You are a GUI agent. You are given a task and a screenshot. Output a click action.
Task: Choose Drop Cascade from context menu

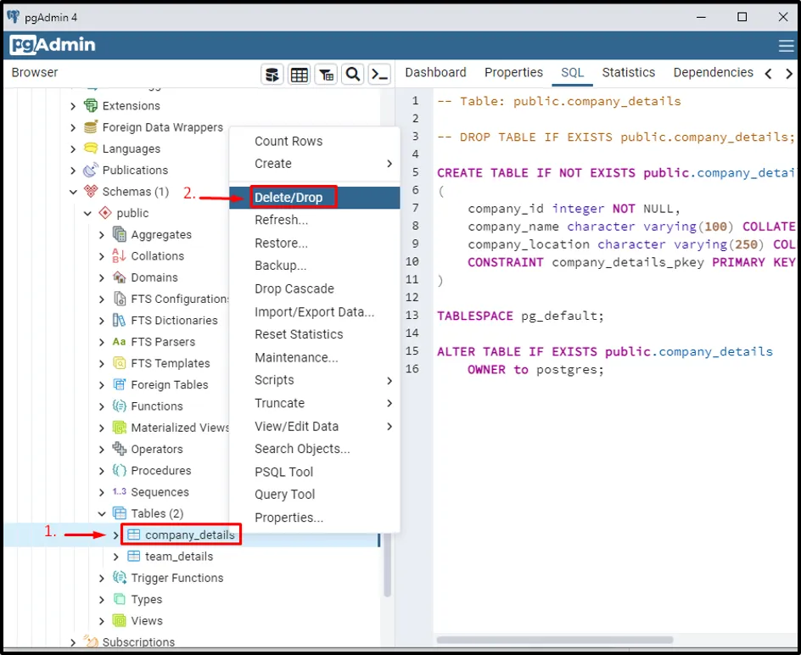tap(294, 288)
